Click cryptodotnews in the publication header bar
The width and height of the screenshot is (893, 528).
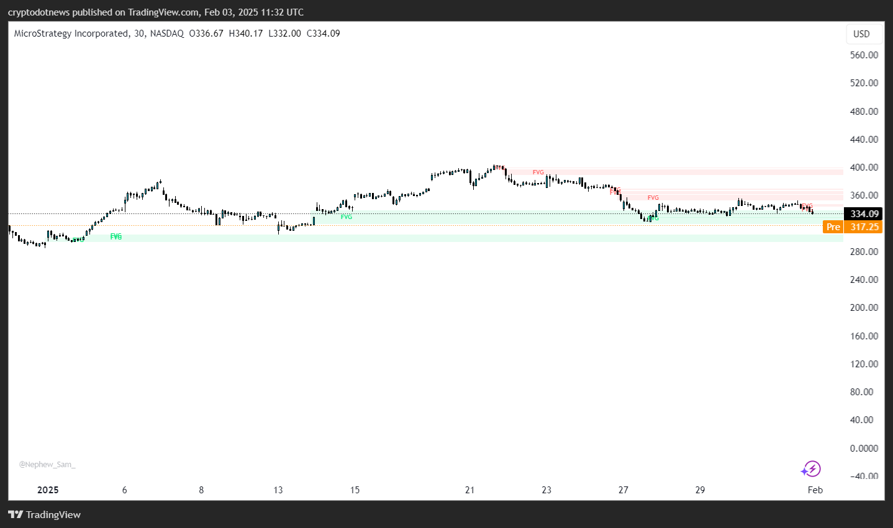point(39,12)
